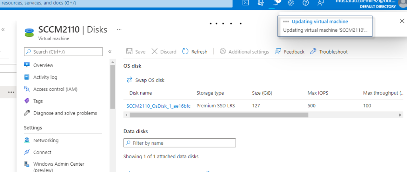Click the max throughput value 100
This screenshot has width=407, height=172.
(367, 105)
